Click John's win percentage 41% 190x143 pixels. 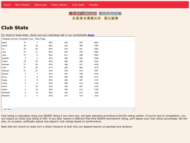51,67
